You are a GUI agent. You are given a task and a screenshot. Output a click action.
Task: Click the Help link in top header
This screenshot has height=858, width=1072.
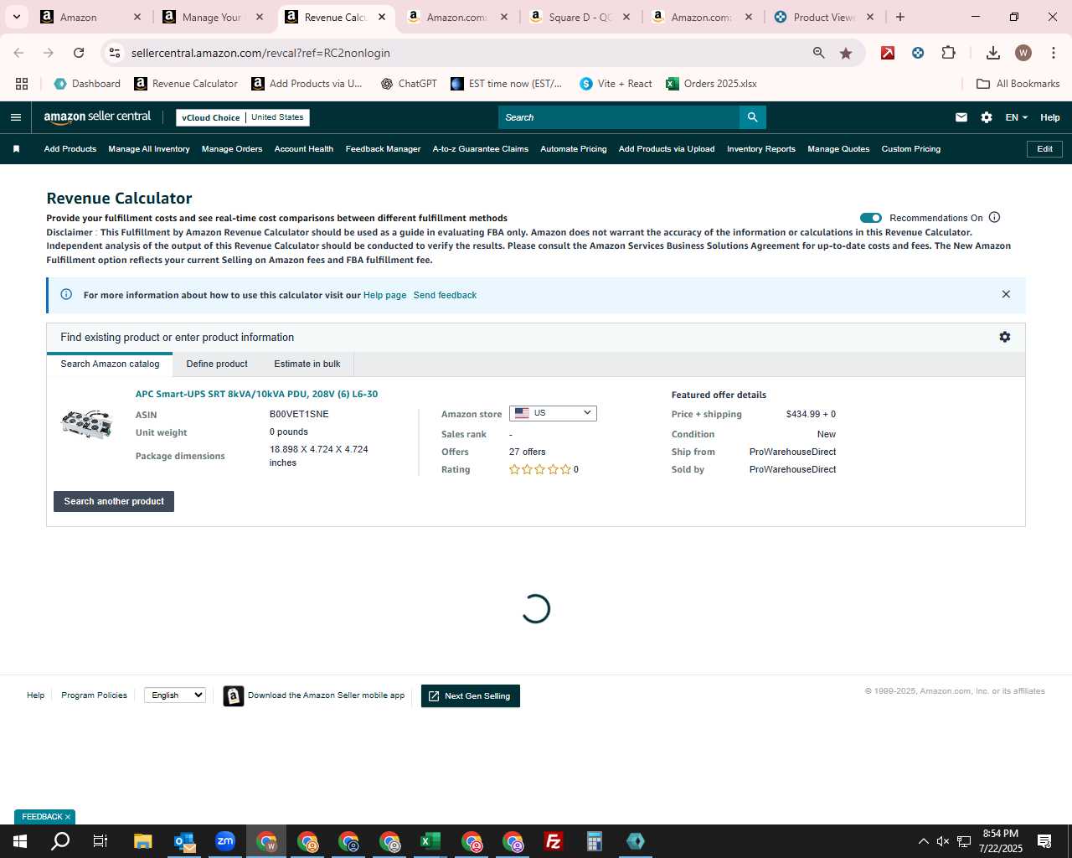(1050, 117)
